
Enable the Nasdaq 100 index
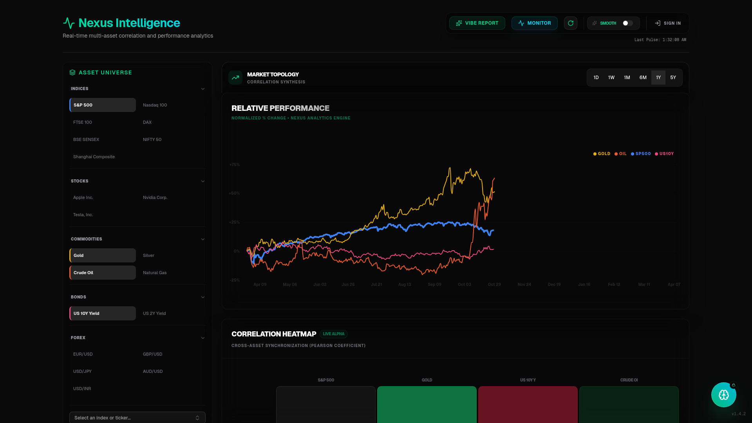[x=172, y=105]
